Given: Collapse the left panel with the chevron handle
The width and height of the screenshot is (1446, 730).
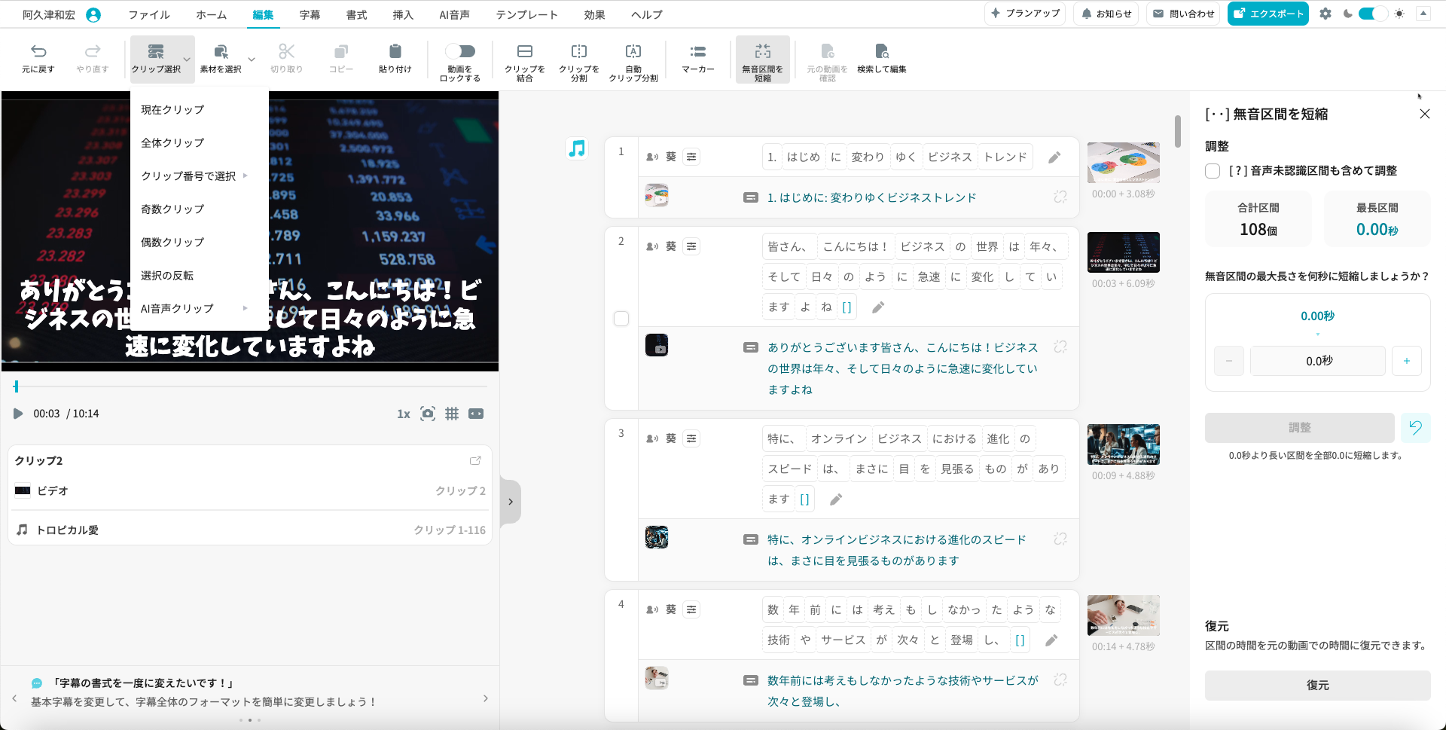Looking at the screenshot, I should [511, 502].
